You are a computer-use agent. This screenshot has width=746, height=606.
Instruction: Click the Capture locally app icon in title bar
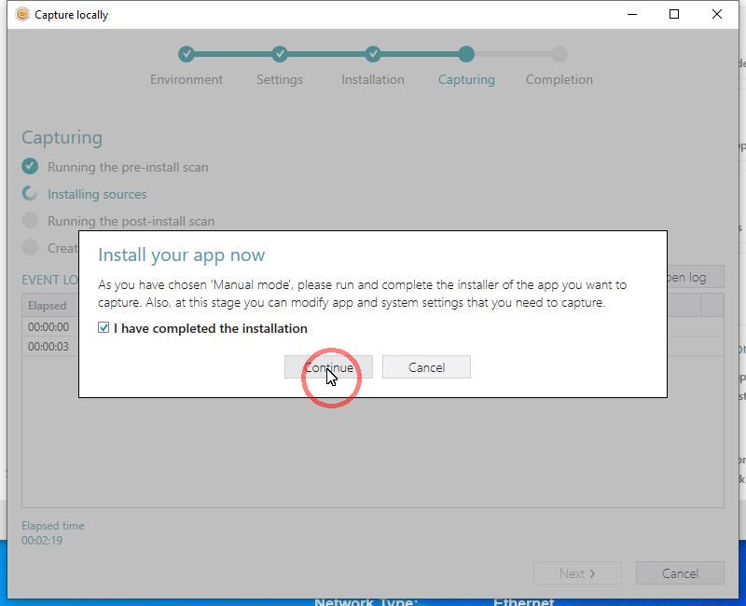(22, 14)
